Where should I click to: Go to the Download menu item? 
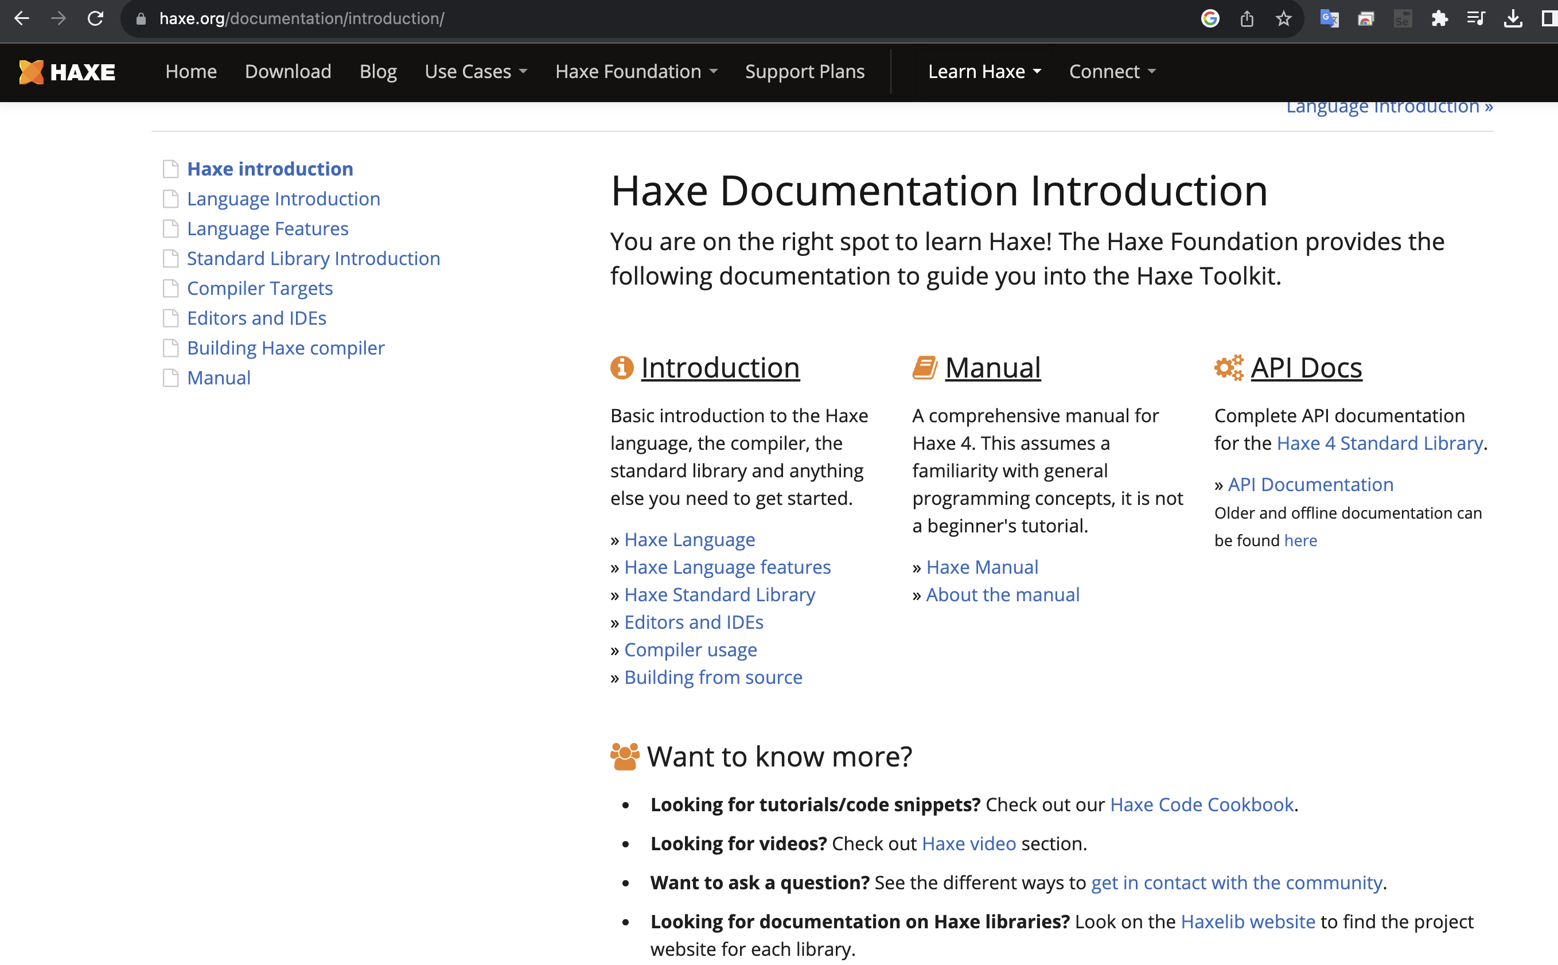tap(288, 72)
